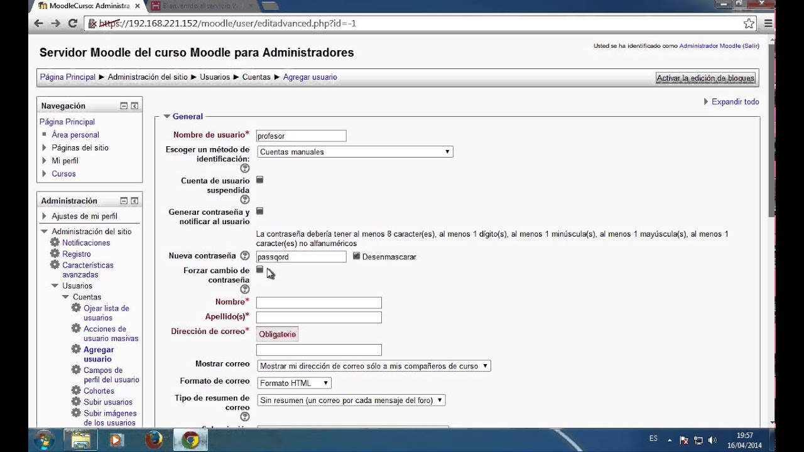This screenshot has height=452, width=804.
Task: Tick Generar contraseña y notificar al usuario
Action: point(260,212)
